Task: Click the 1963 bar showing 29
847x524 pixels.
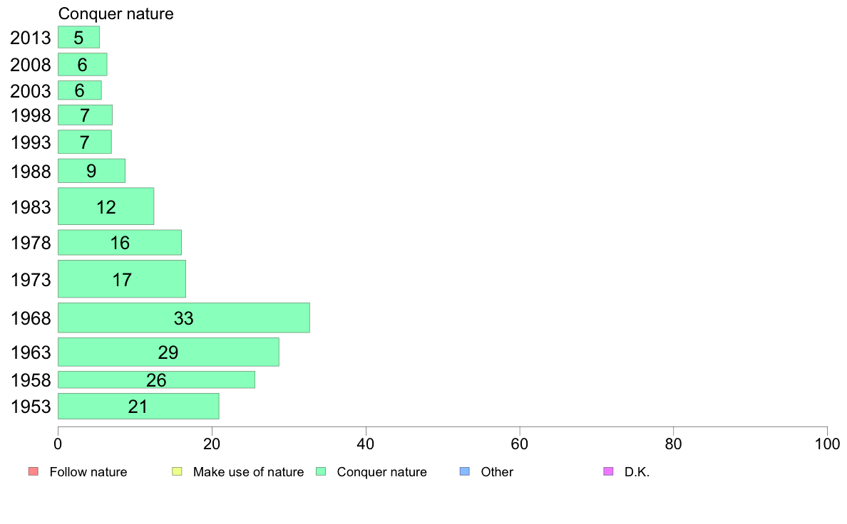Action: [168, 352]
